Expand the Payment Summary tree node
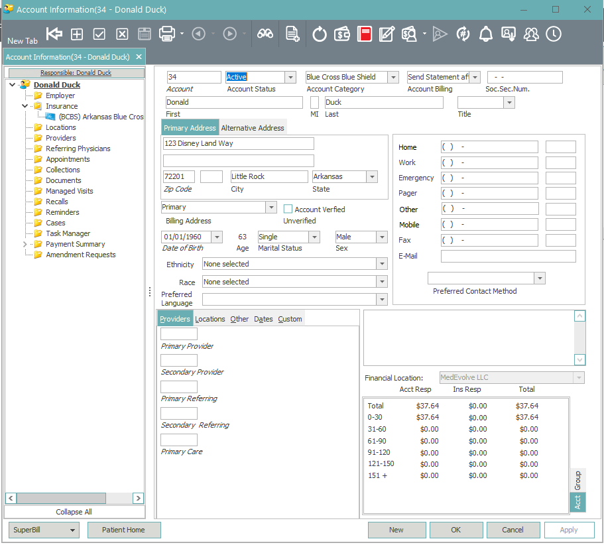The image size is (604, 545). tap(25, 244)
